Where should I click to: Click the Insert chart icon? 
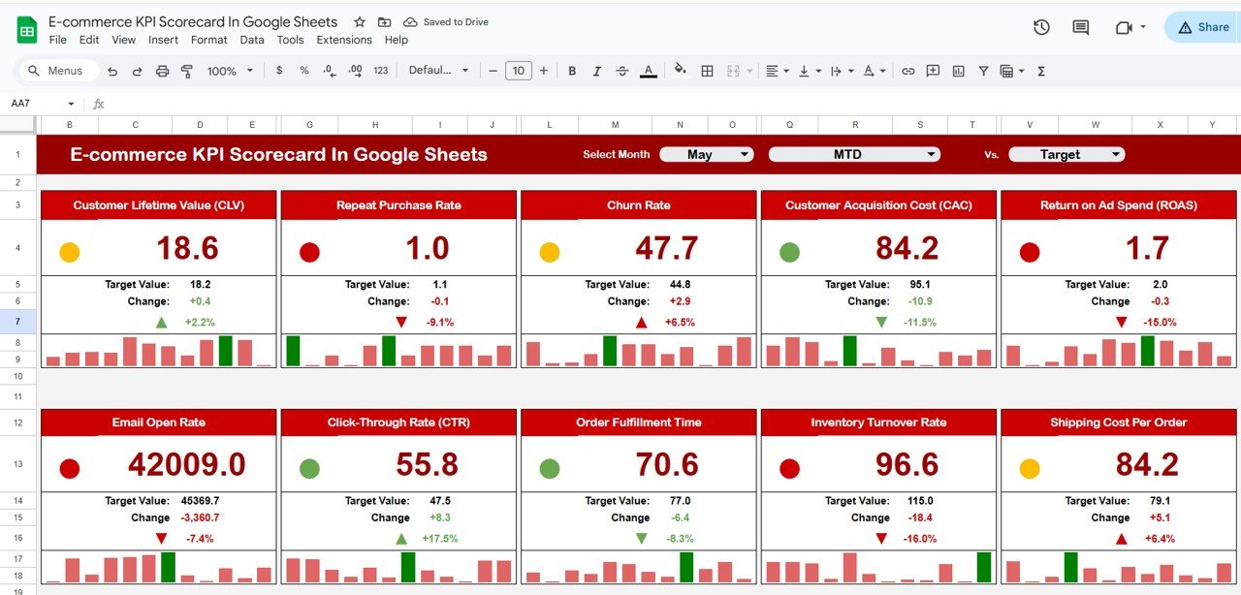[x=957, y=70]
